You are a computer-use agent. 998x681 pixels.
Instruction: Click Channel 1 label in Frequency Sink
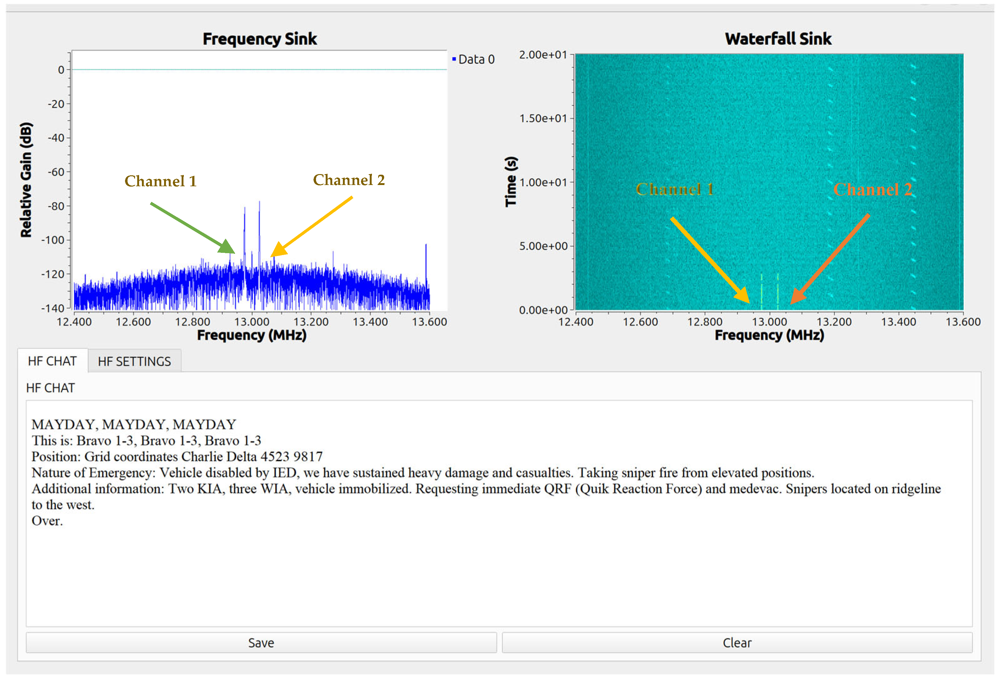[x=160, y=181]
